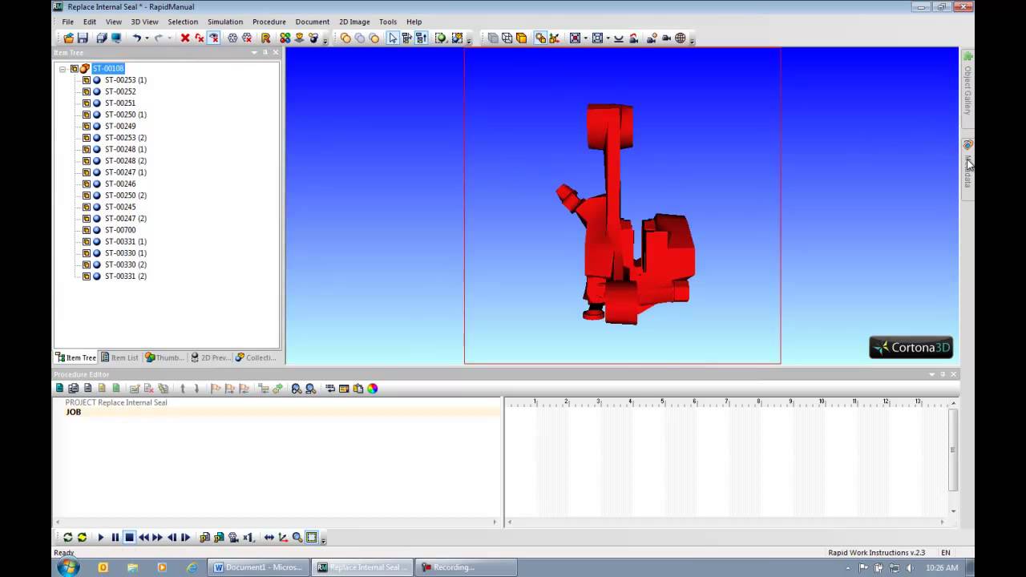Switch to the 2D Preview tab
Viewport: 1026px width, 577px height.
[x=211, y=357]
